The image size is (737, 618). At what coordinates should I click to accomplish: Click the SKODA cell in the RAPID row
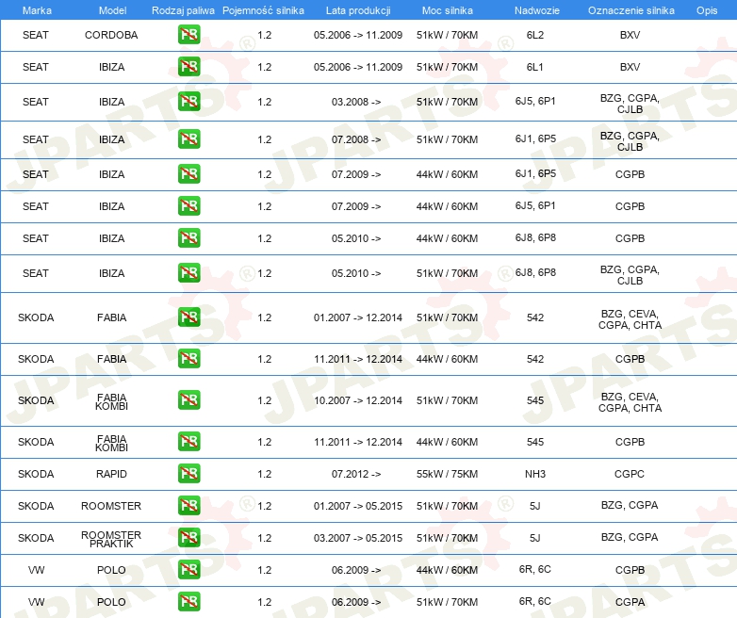(x=36, y=474)
